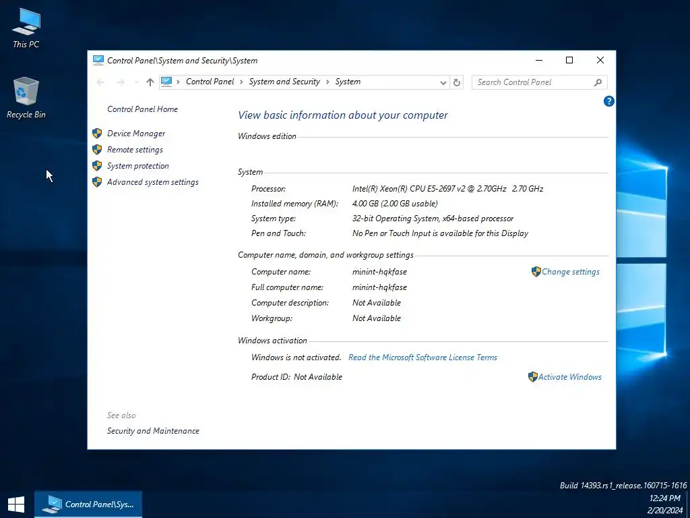
Task: Open the recent locations dropdown arrow
Action: click(136, 82)
